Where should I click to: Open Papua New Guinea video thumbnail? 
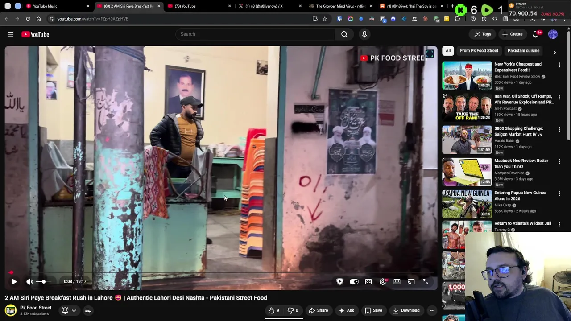[x=467, y=204]
